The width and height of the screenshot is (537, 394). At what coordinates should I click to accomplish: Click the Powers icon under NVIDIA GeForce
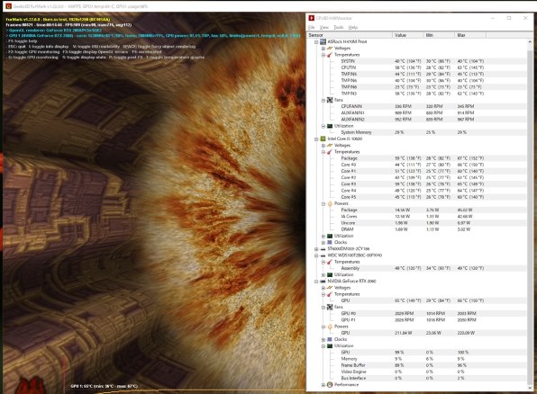tap(330, 327)
